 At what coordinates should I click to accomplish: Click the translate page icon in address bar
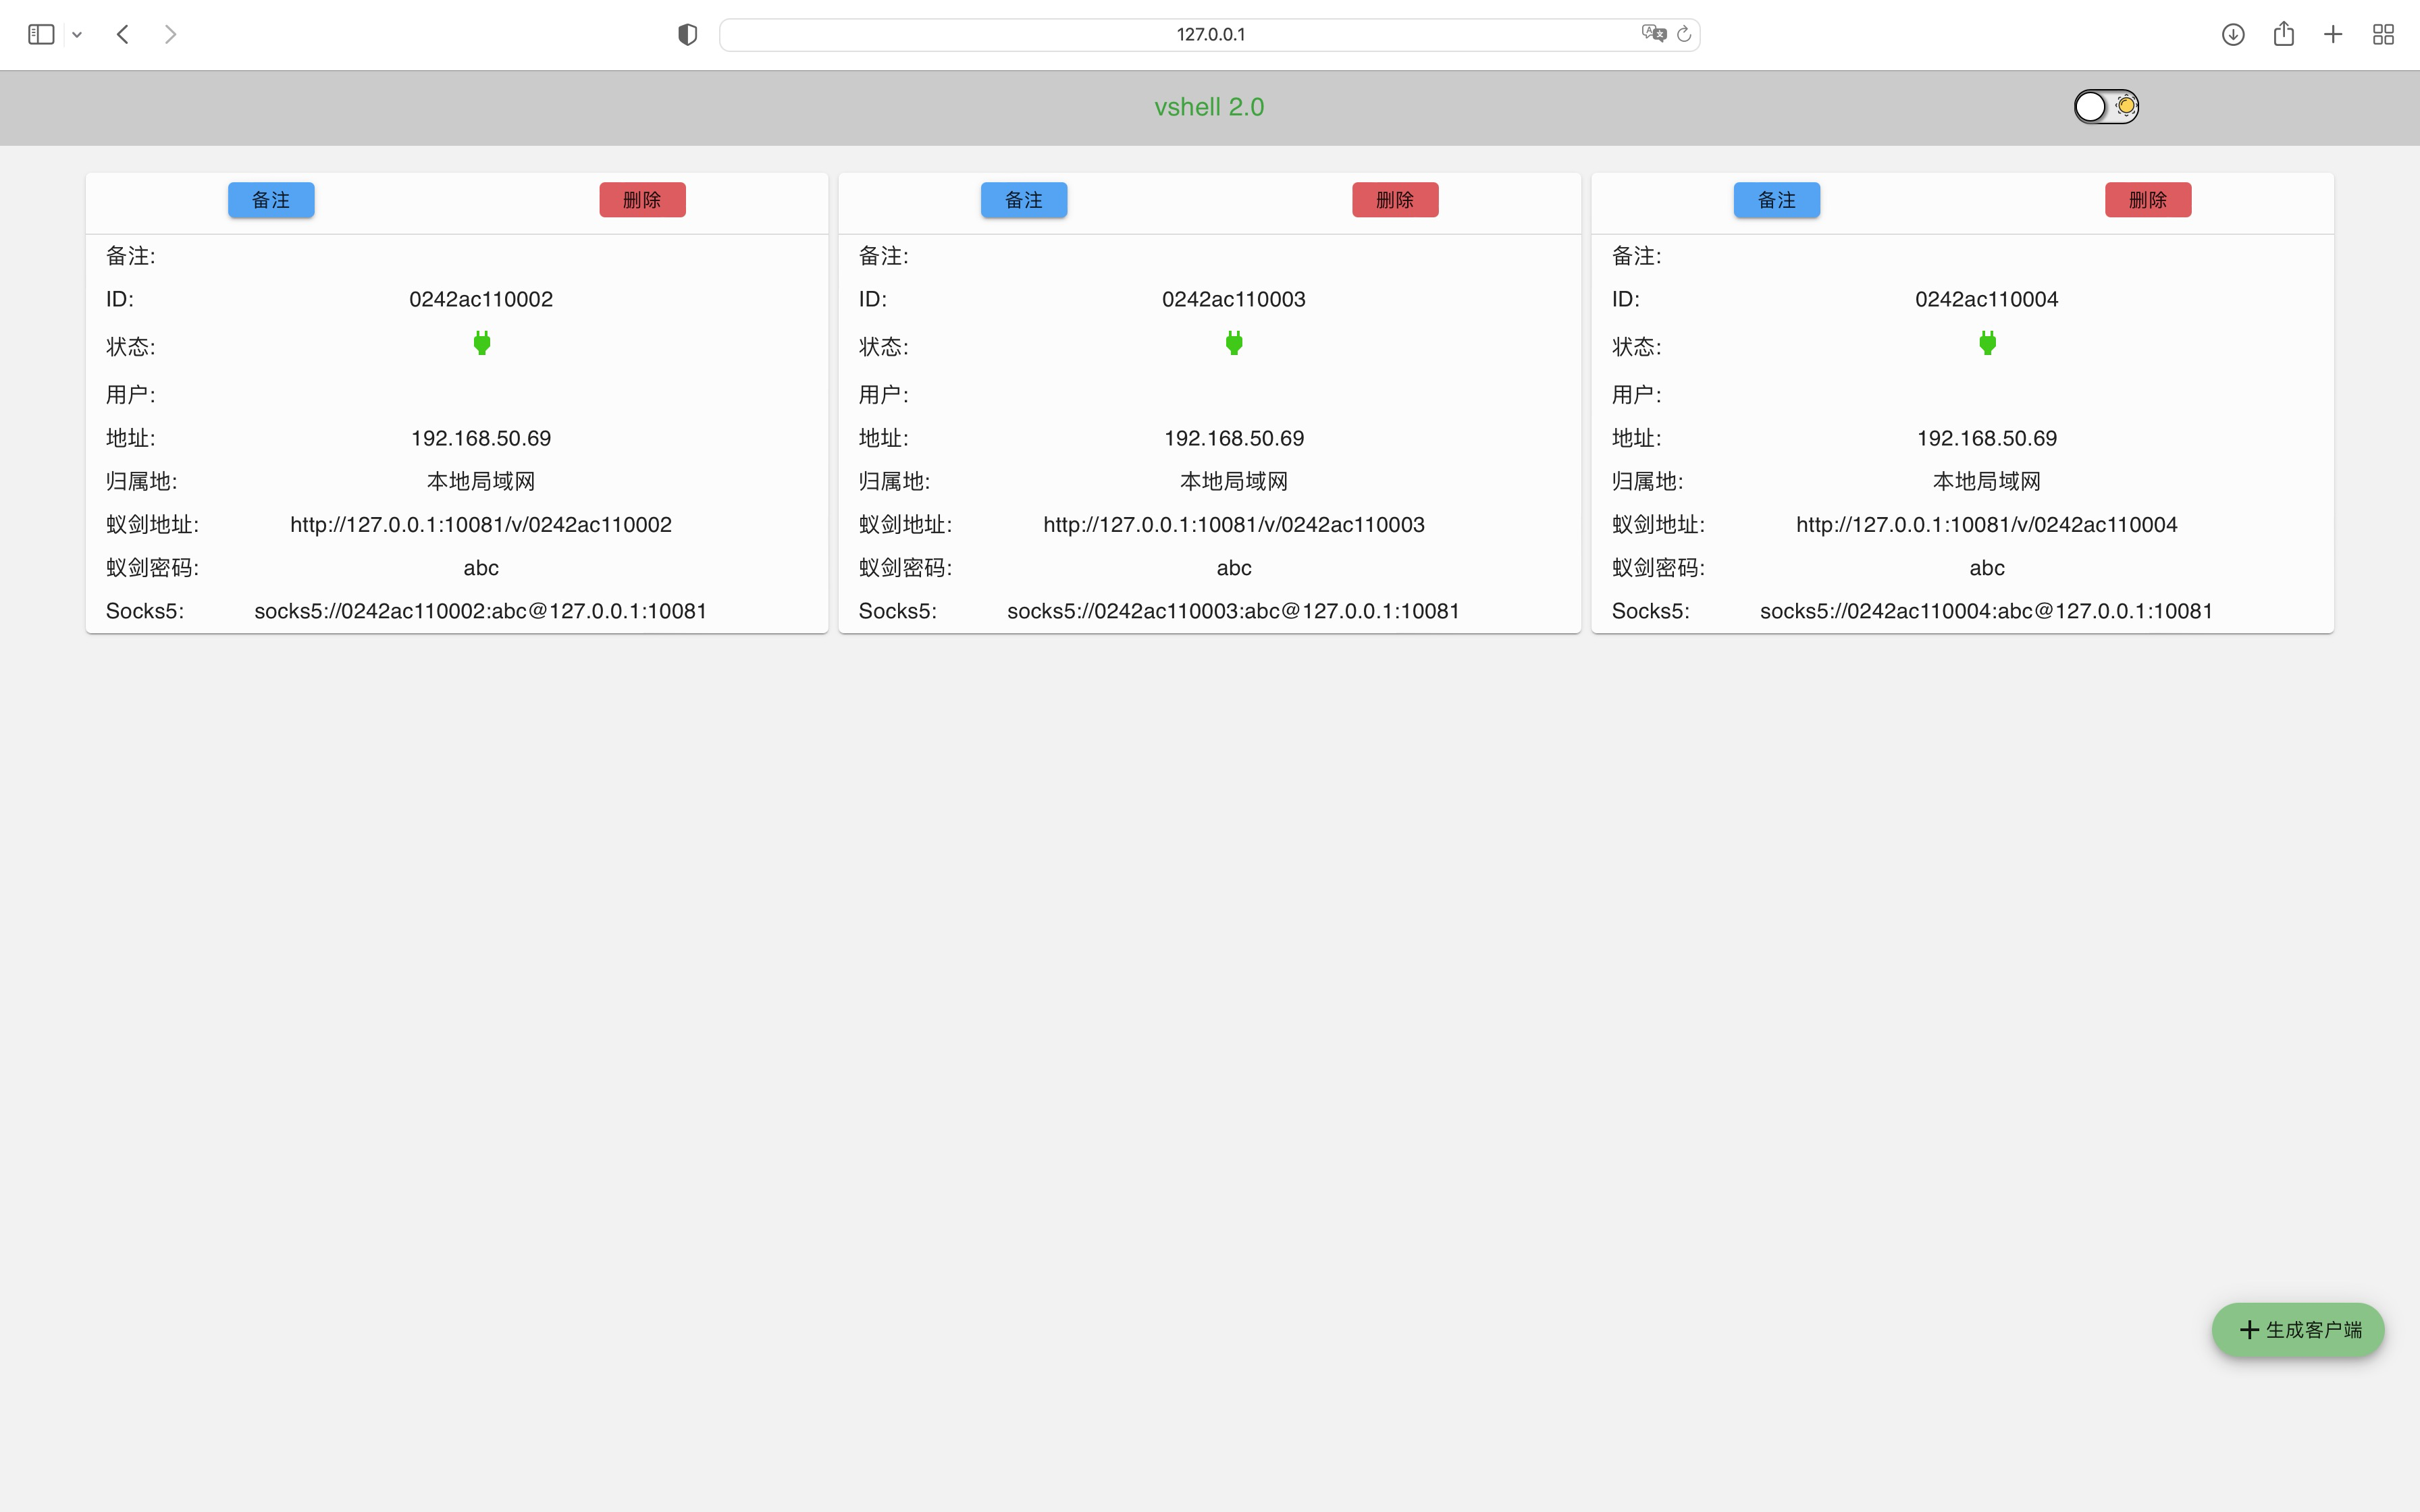[1653, 34]
